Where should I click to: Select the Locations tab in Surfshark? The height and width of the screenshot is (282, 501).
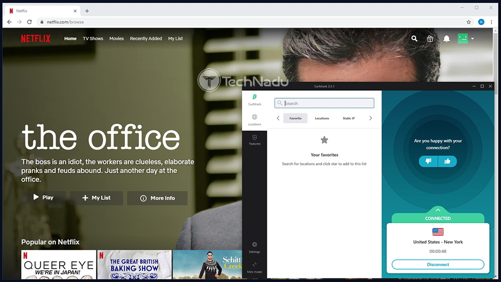(x=322, y=118)
